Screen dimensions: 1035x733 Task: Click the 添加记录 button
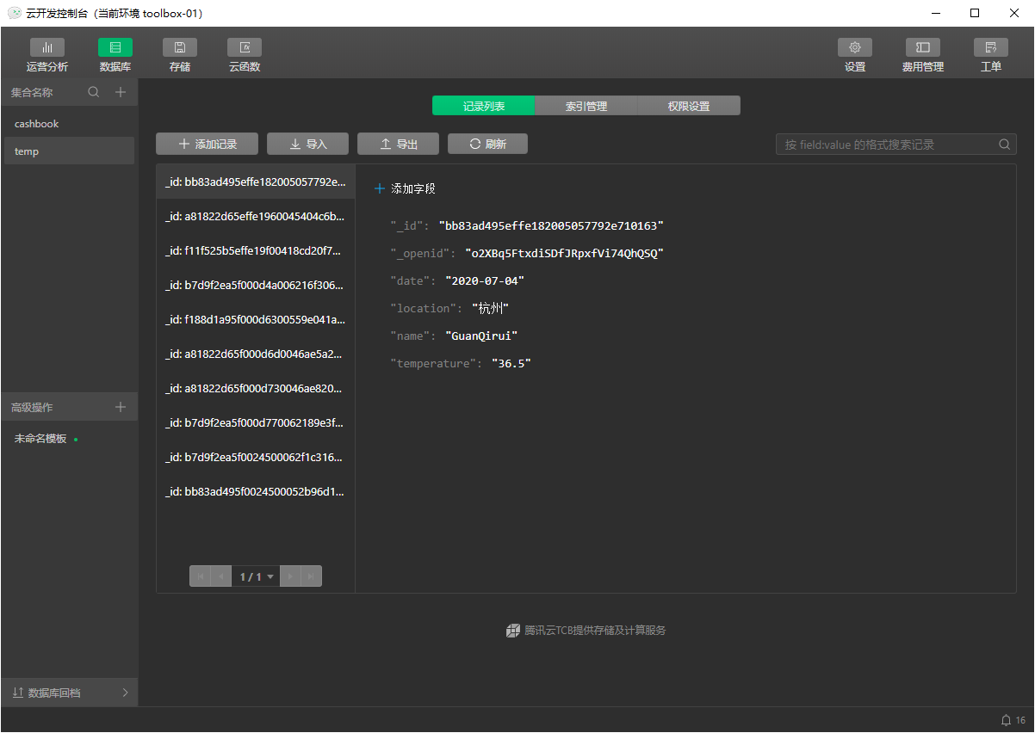(x=208, y=145)
